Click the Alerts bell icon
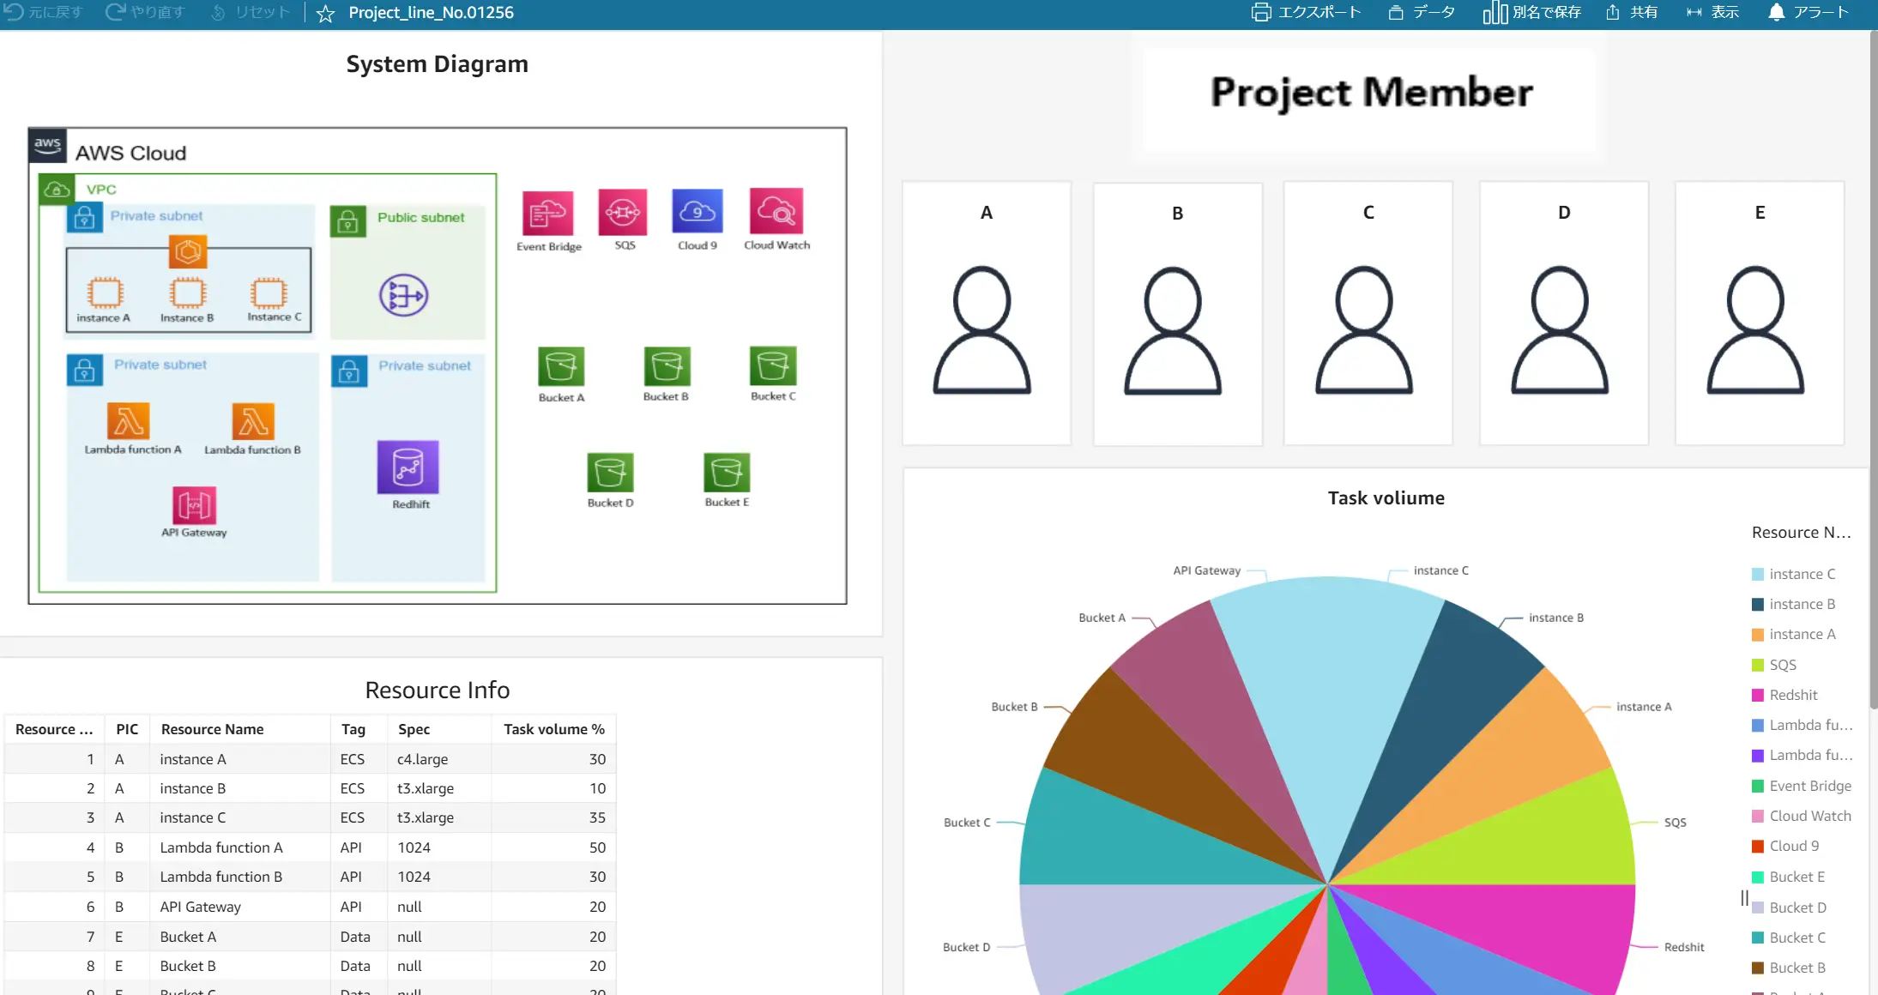This screenshot has height=995, width=1878. 1776,12
